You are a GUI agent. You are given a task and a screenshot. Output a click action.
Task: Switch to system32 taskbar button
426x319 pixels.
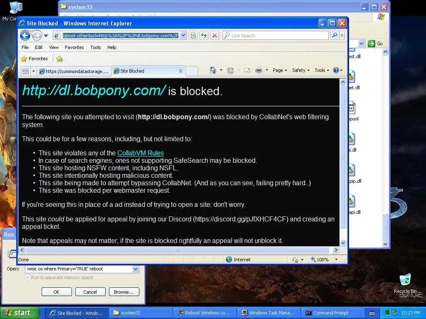click(141, 313)
